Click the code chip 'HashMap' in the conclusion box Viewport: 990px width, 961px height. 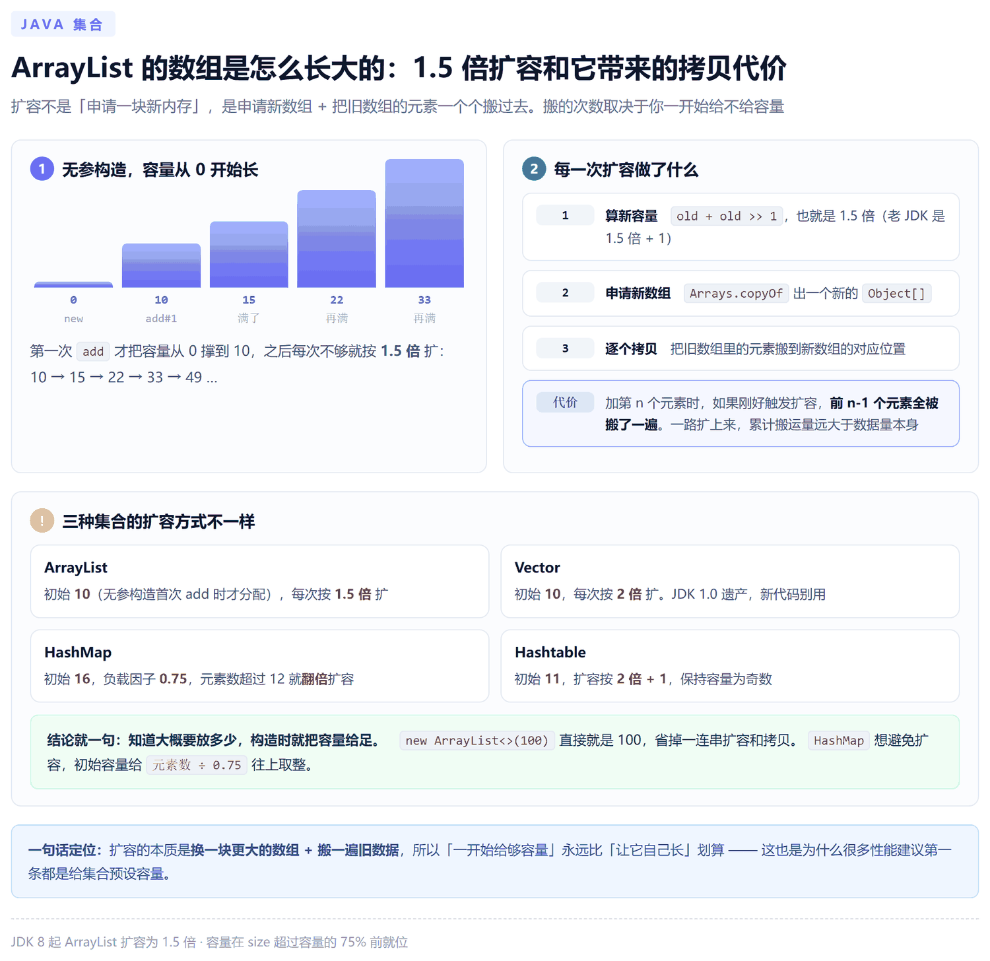(839, 741)
